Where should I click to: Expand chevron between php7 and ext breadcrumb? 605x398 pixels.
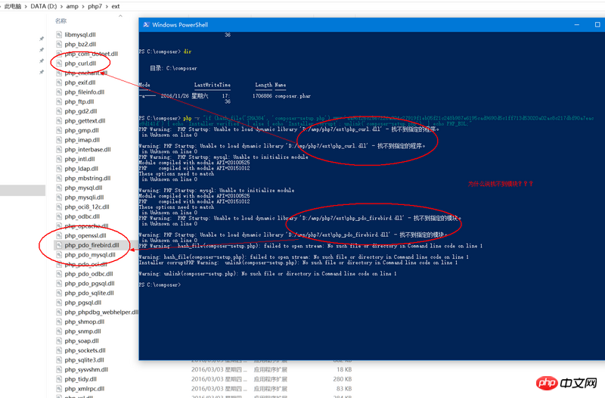tap(107, 6)
